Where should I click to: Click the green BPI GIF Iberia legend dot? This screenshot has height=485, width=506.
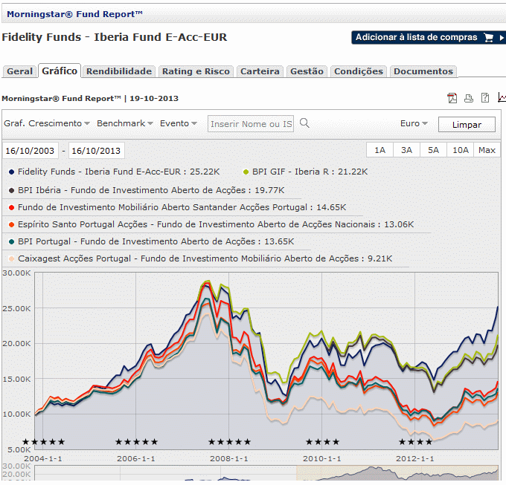point(246,172)
